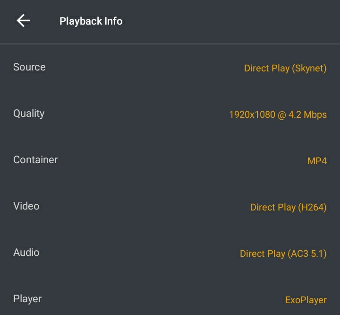Select the Quality row label
340x315 pixels.
29,114
